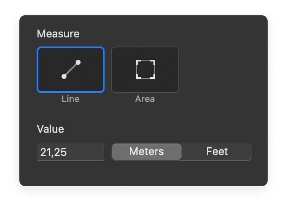Screen dimensions: 287x219
Task: Click the "Area" caption under the icon
Action: (x=145, y=99)
